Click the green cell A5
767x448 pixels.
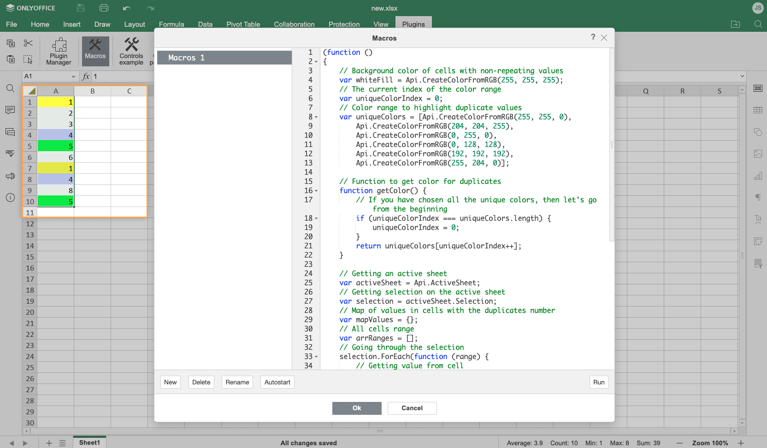coord(55,146)
